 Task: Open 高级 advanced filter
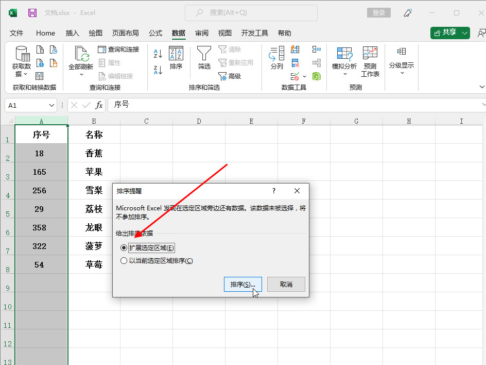coord(230,76)
